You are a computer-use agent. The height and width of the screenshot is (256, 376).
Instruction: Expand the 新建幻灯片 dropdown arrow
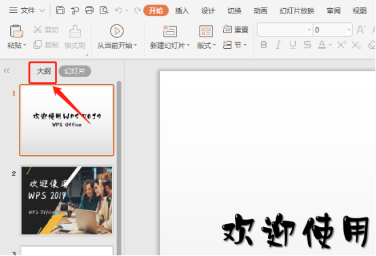[x=188, y=45]
